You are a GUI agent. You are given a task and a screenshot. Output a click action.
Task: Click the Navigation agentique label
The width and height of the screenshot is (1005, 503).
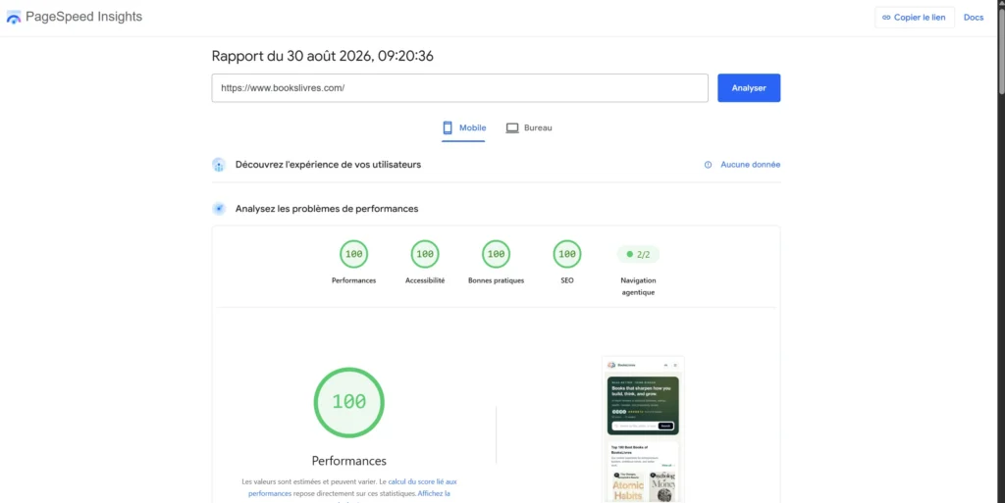point(638,286)
